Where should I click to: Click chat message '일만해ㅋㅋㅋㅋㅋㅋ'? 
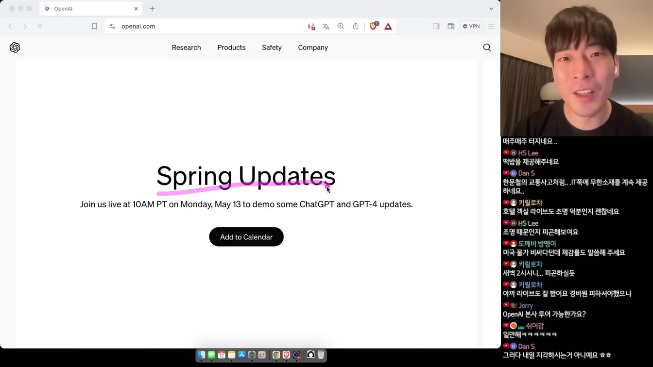click(x=530, y=334)
